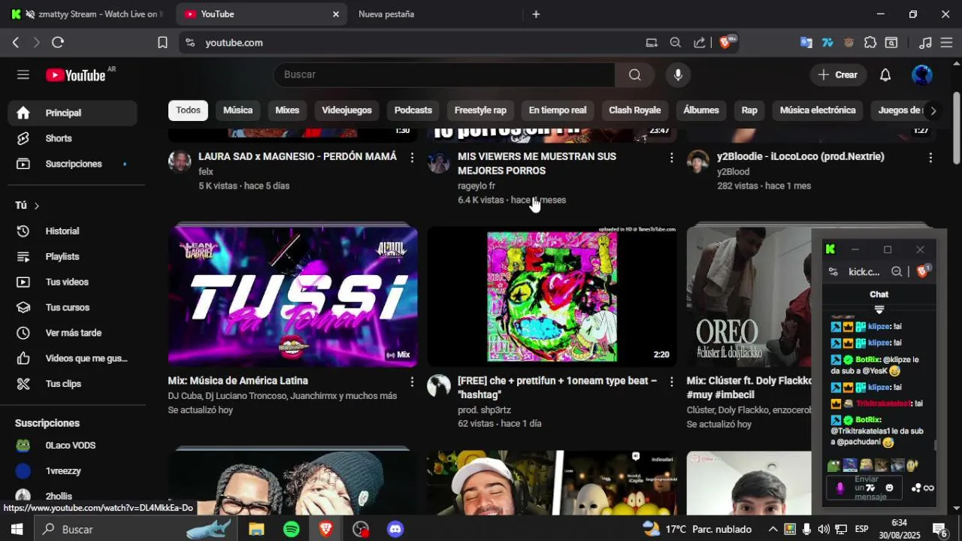Select the Videojuegos filter chip

pos(346,110)
